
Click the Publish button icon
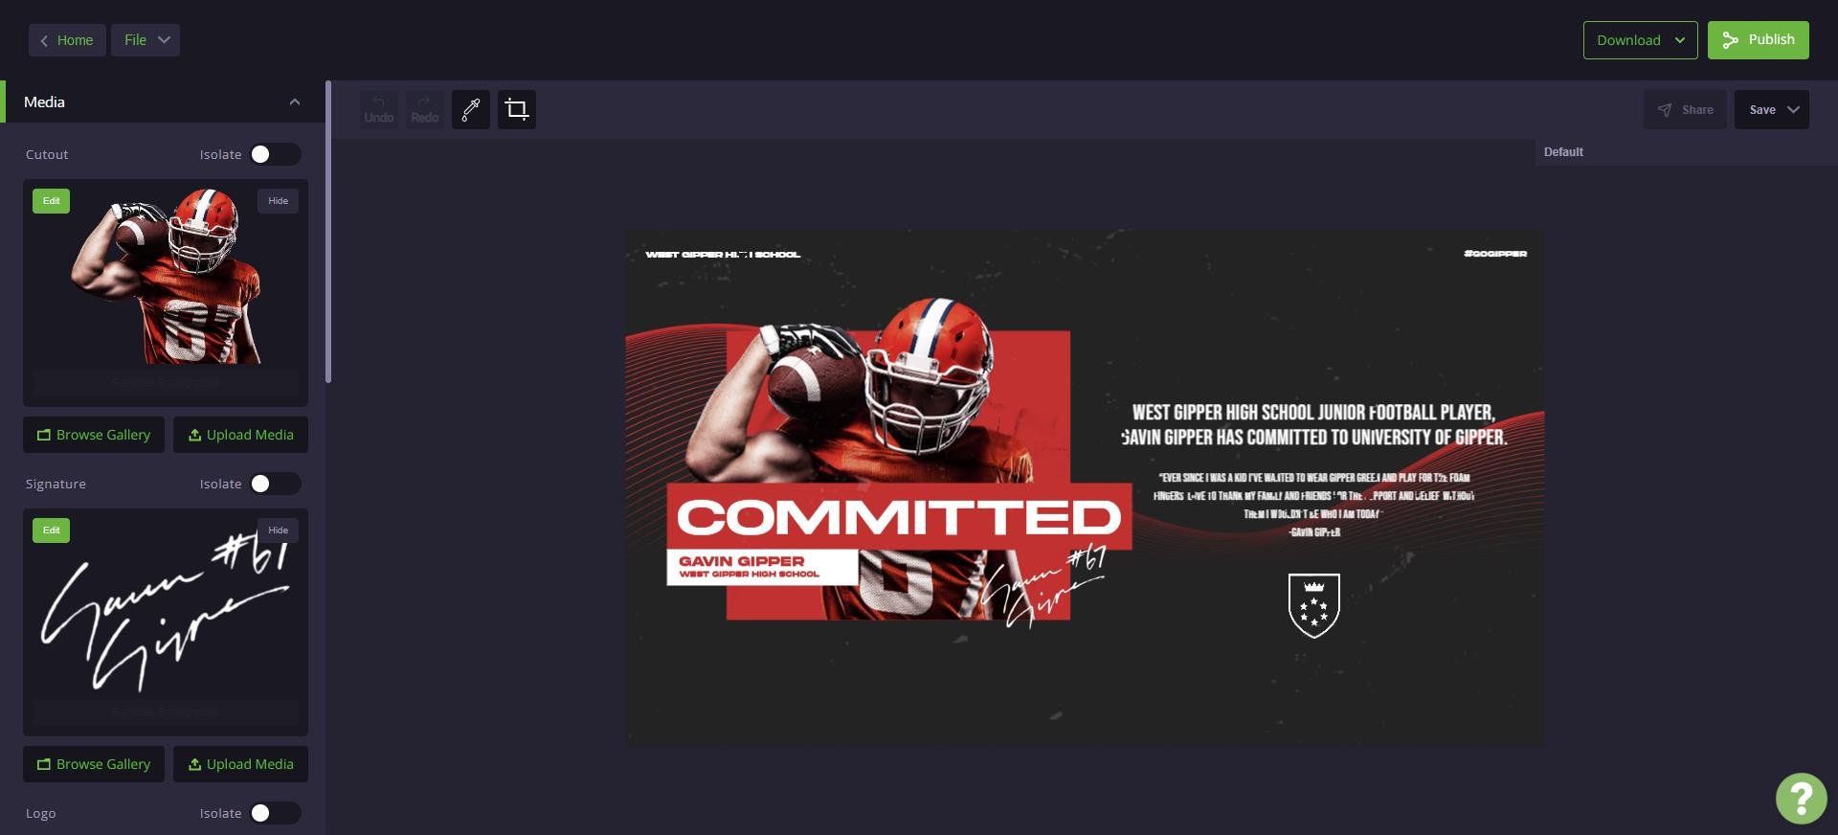point(1730,40)
